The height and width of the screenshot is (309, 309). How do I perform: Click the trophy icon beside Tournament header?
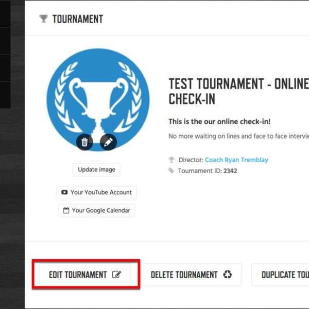pos(44,19)
